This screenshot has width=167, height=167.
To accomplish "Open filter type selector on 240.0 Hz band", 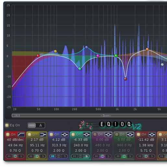I will pos(87,135).
